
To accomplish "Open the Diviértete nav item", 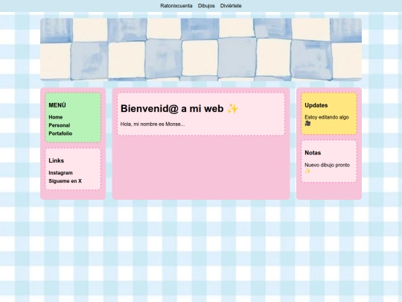I will [231, 6].
